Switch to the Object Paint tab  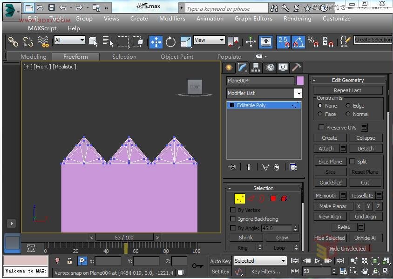[x=176, y=57]
